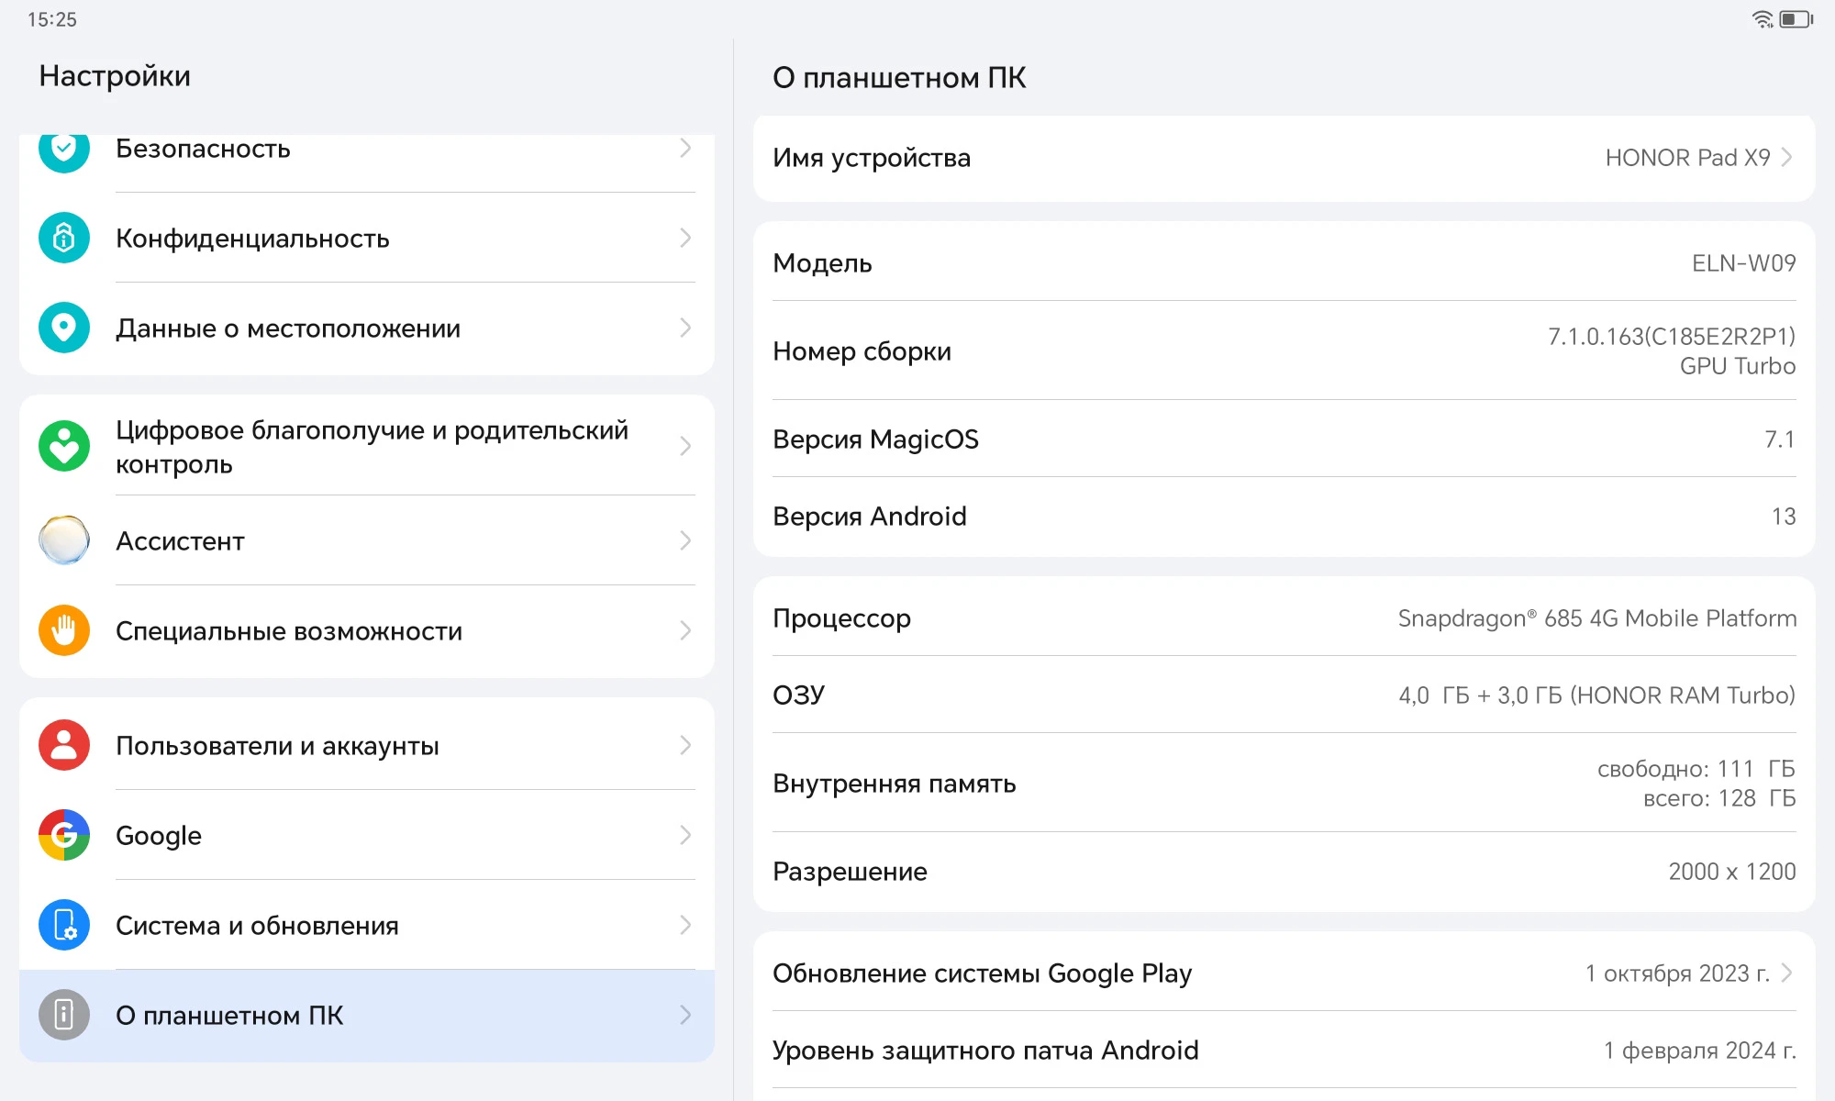Tap the Digital wellbeing heart icon

pos(63,447)
